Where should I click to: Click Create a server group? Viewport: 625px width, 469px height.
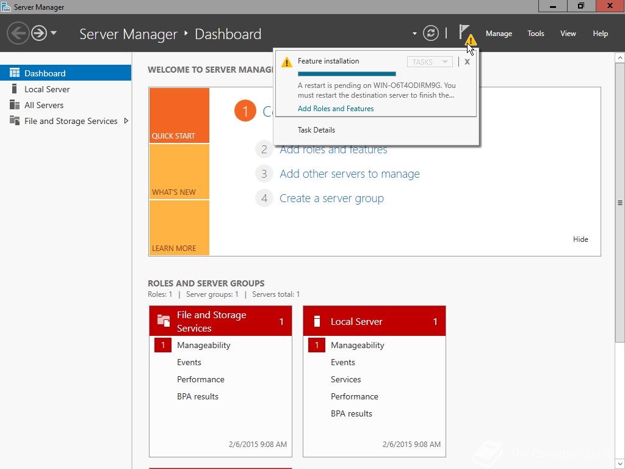[331, 198]
